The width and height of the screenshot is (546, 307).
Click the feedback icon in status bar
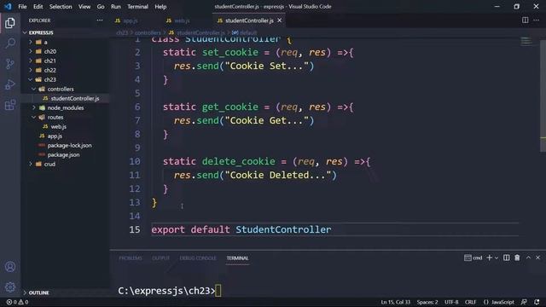tap(524, 302)
